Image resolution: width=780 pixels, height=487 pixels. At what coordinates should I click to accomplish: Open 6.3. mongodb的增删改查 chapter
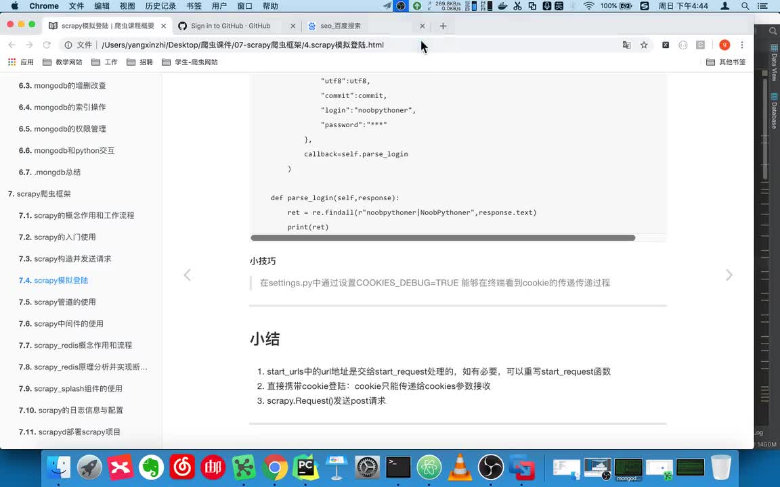62,85
